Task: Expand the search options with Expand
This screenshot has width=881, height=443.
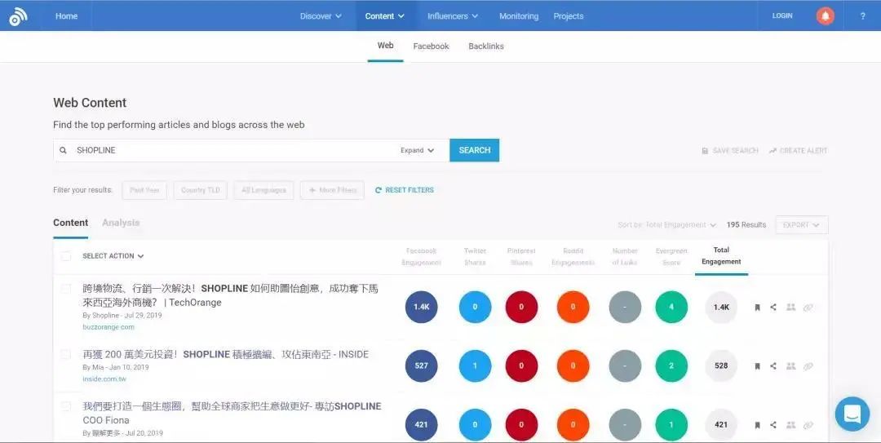Action: pyautogui.click(x=418, y=150)
